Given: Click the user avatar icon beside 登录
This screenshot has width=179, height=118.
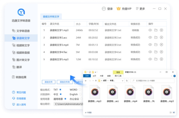Looking at the screenshot, I should coord(104,9).
